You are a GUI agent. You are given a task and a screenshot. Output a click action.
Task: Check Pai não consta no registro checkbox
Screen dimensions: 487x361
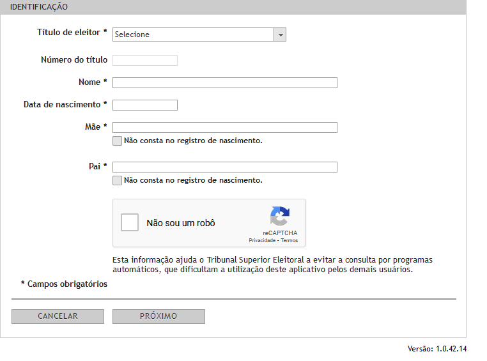pyautogui.click(x=117, y=180)
